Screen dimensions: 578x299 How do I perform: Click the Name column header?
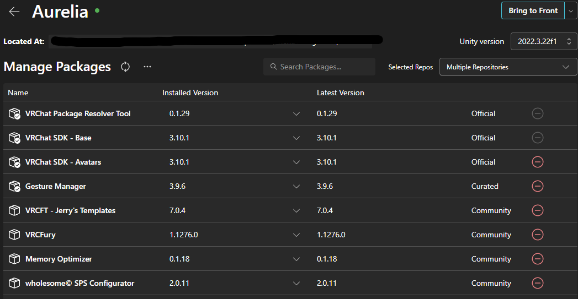(x=18, y=93)
